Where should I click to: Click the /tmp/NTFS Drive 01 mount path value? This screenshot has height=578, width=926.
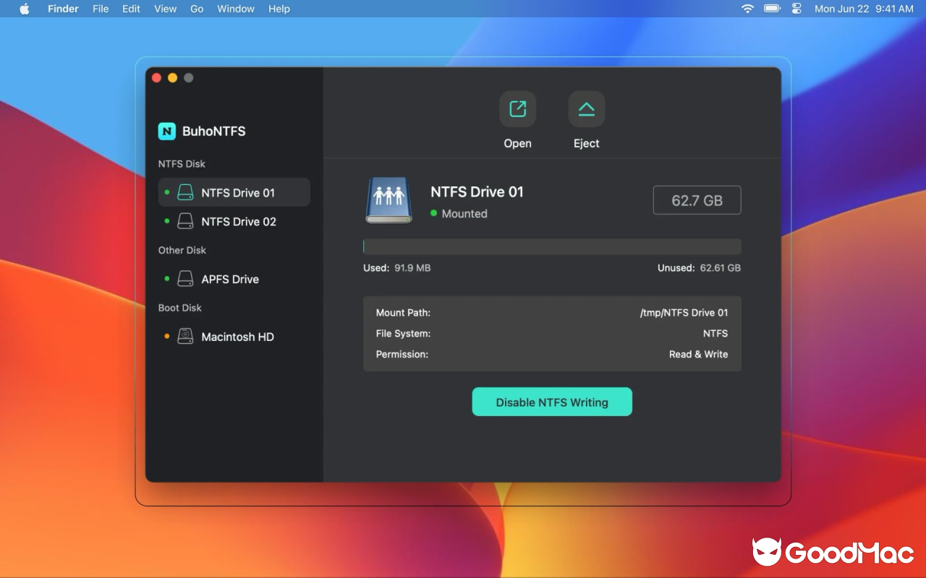point(684,313)
